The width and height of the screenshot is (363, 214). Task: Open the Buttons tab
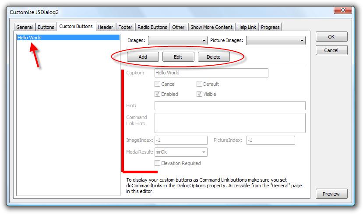pos(46,27)
